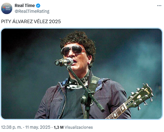The width and height of the screenshot is (164, 132).
Task: Open the attached concert photo
Action: [81, 74]
